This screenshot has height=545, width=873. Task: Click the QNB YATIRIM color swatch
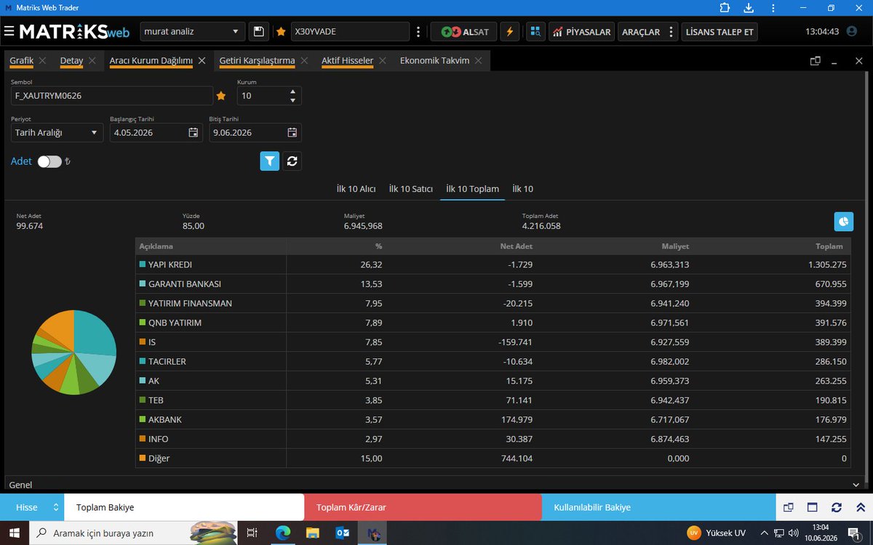[x=143, y=323]
